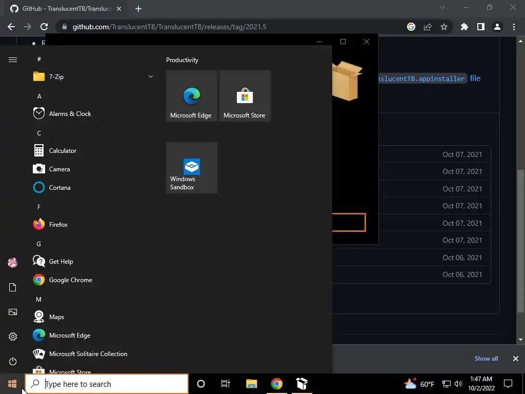Open File Explorer from taskbar
525x394 pixels.
(251, 384)
